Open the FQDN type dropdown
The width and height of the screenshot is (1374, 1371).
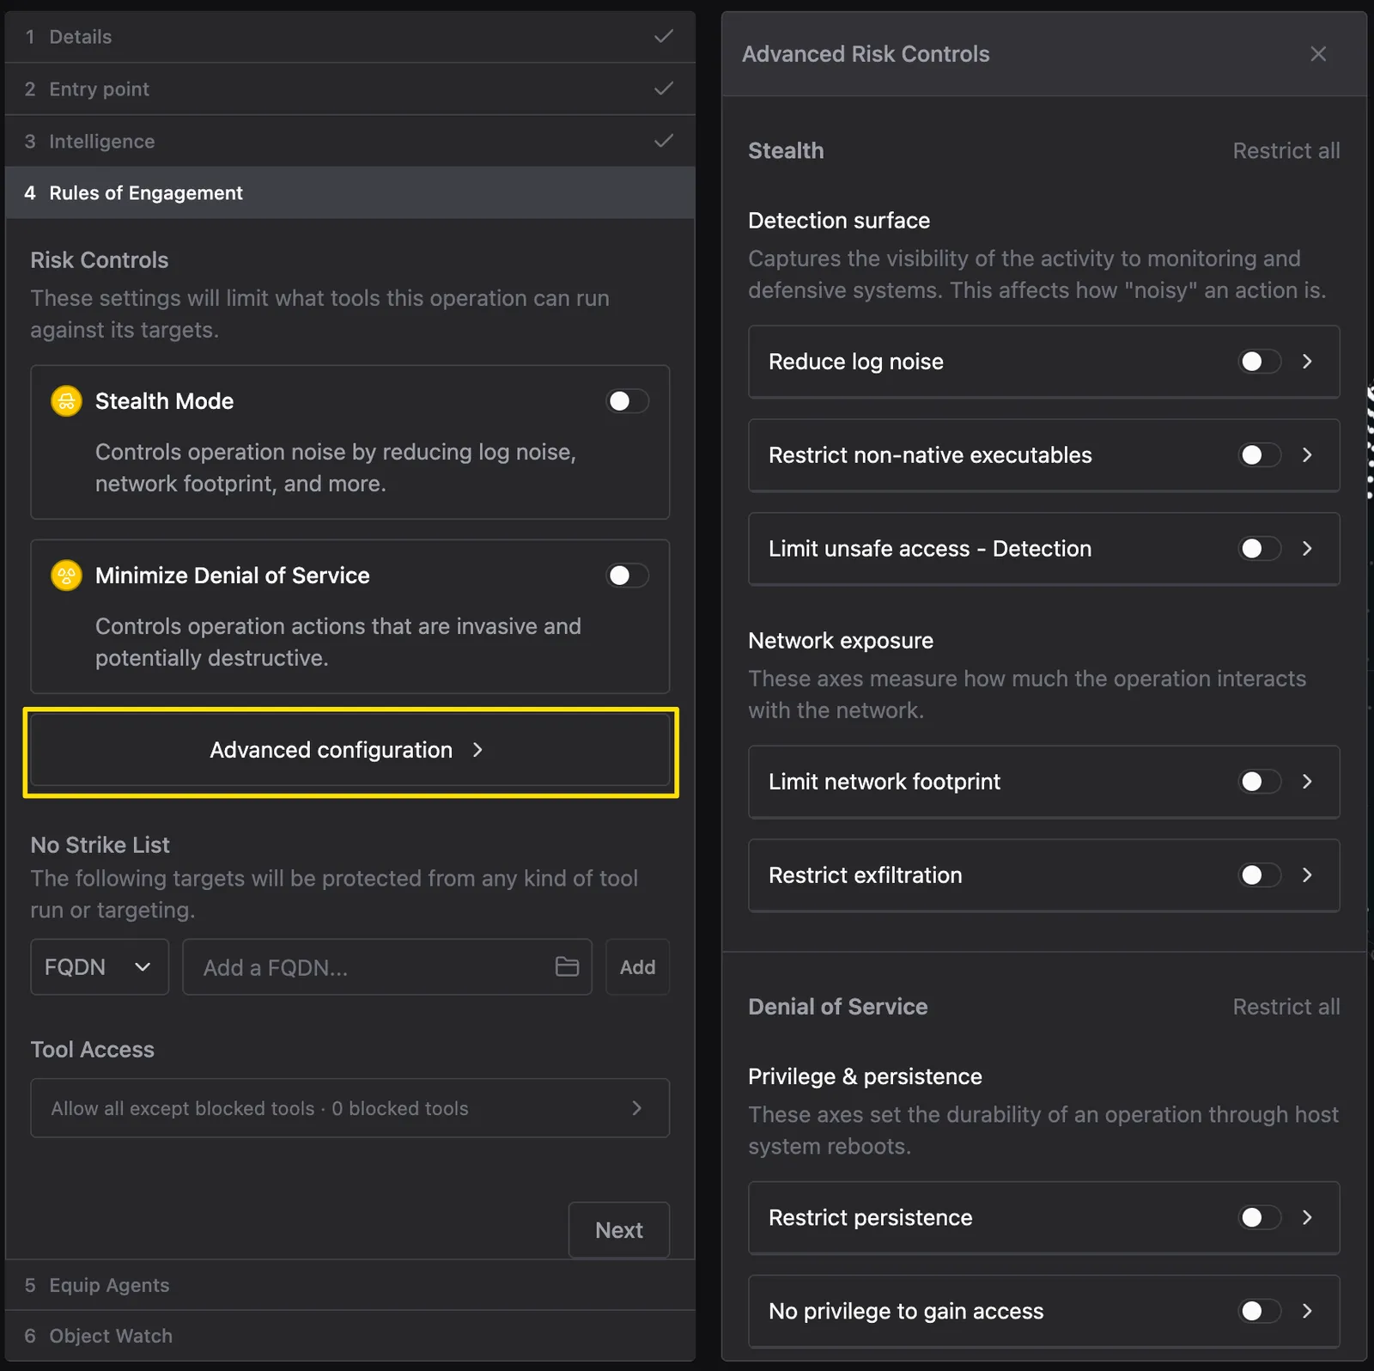coord(100,967)
